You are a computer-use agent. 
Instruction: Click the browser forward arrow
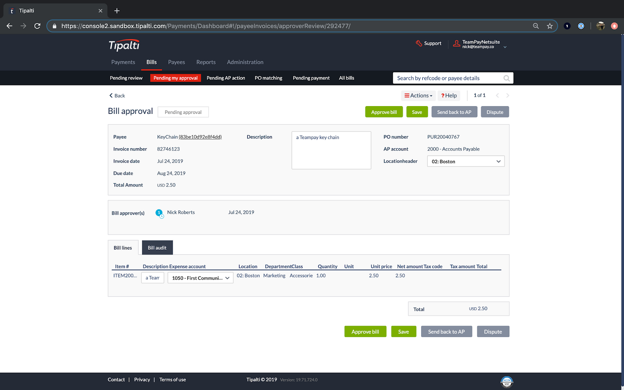[x=23, y=26]
